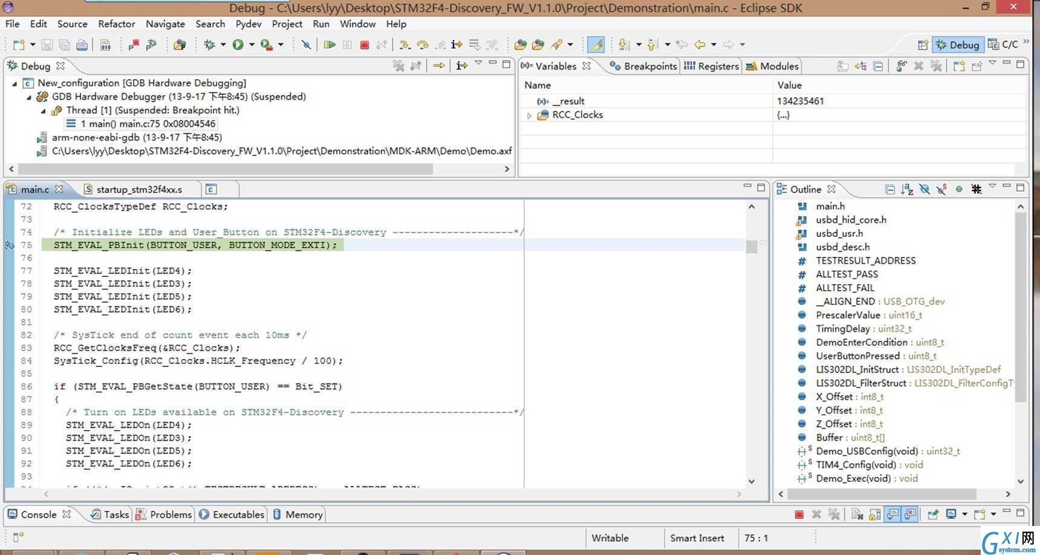The image size is (1040, 555).
Task: Open the External Tools dropdown arrow
Action: [x=281, y=45]
